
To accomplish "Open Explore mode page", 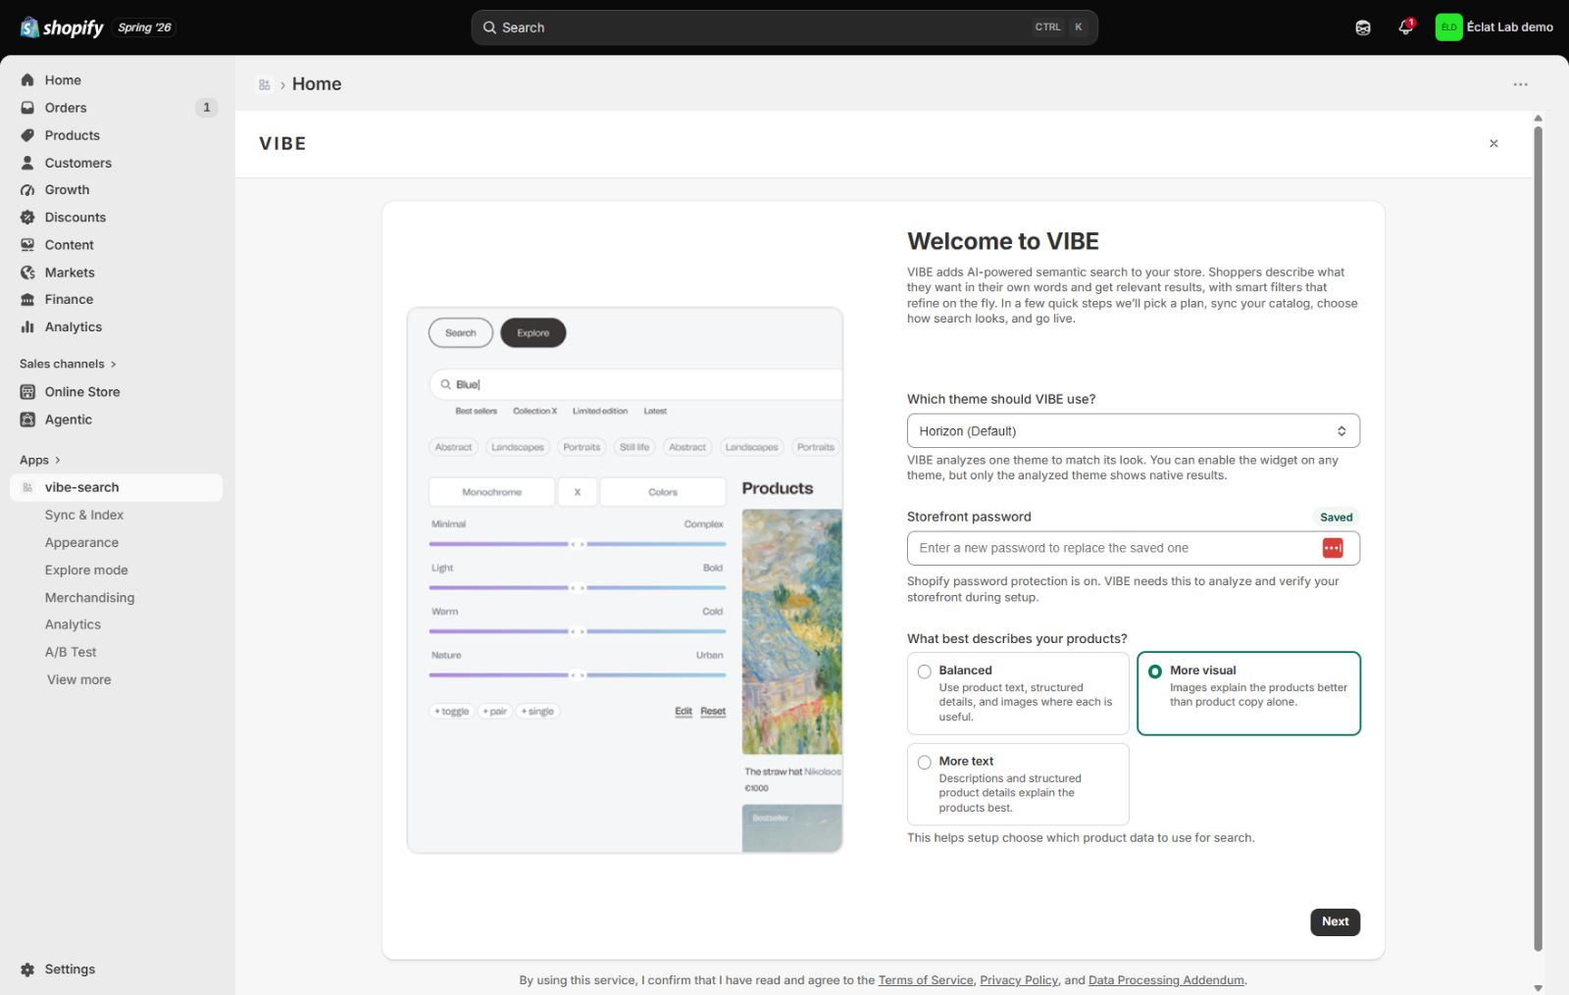I will 86,570.
